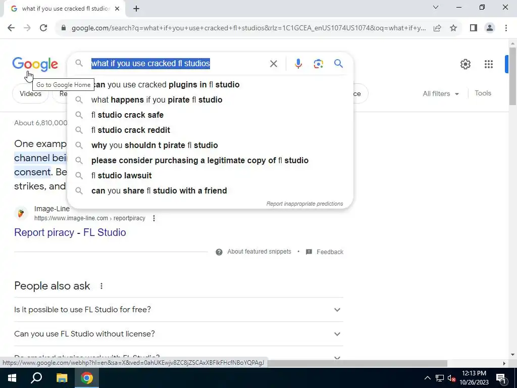517x388 pixels.
Task: Click into the Google search text field
Action: (178, 63)
